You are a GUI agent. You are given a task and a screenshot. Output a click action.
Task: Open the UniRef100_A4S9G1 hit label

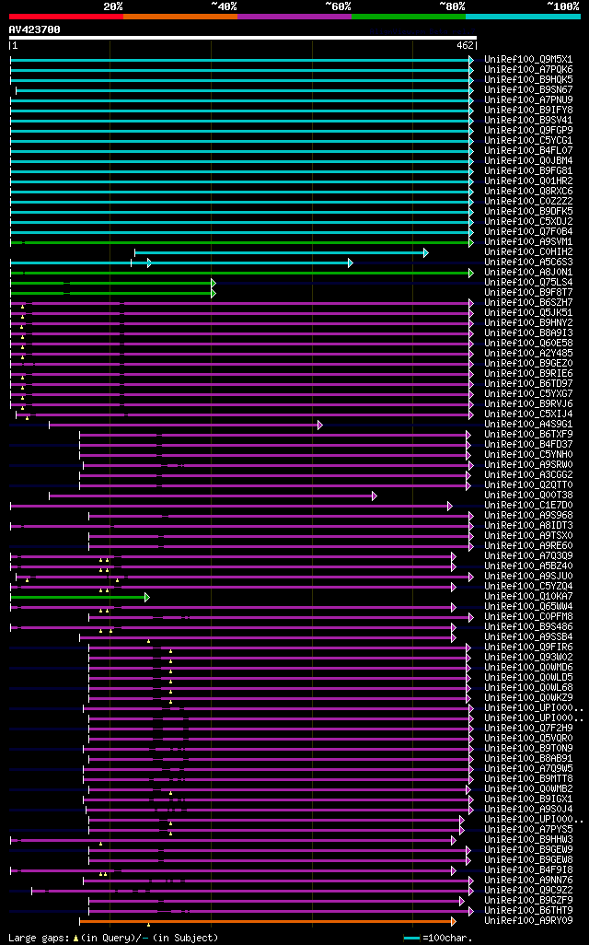pos(528,425)
